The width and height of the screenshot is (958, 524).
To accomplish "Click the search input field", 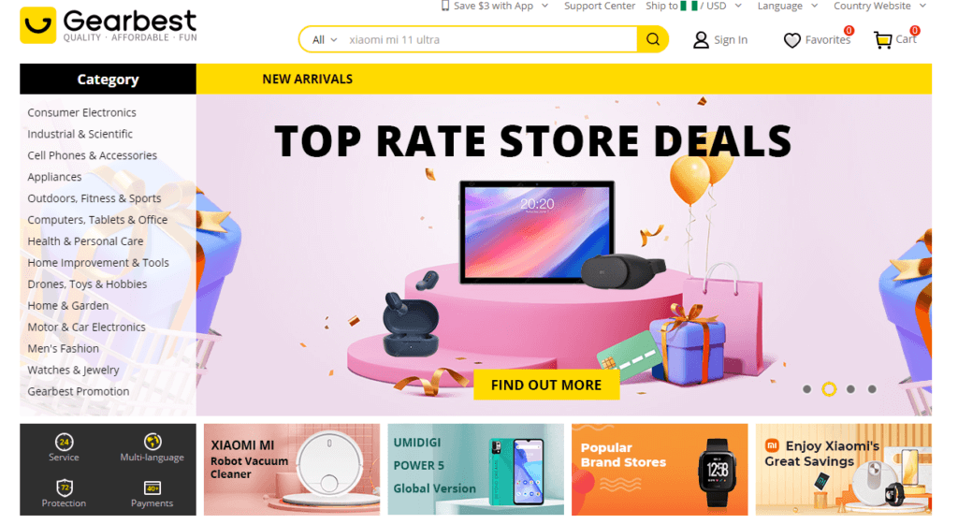I will click(x=490, y=39).
